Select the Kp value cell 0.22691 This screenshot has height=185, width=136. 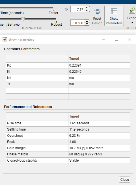point(99,65)
